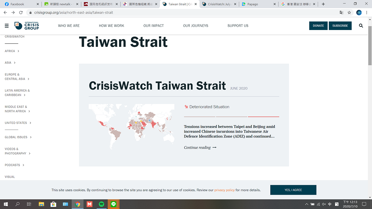
Task: Open File Explorer from taskbar
Action: click(41, 204)
